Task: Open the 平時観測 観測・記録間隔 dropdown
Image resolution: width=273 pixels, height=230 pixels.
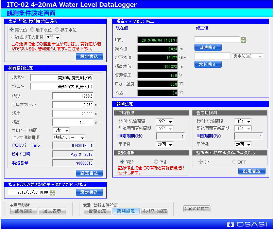Action: click(165, 121)
